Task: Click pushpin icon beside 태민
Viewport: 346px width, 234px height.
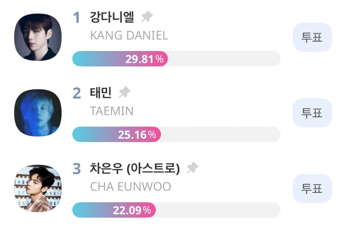Action: [x=125, y=93]
